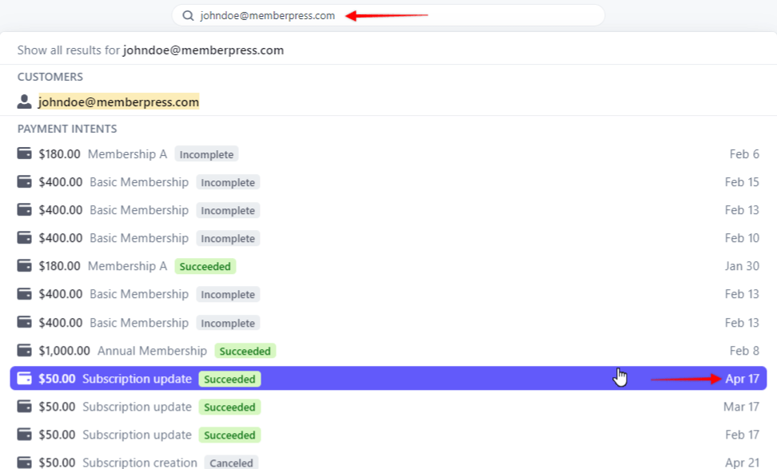
Task: Click the Incomplete badge on Feb 15 payment
Action: pos(228,182)
